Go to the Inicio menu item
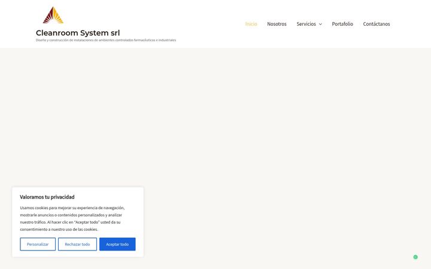This screenshot has height=269, width=431. (251, 24)
